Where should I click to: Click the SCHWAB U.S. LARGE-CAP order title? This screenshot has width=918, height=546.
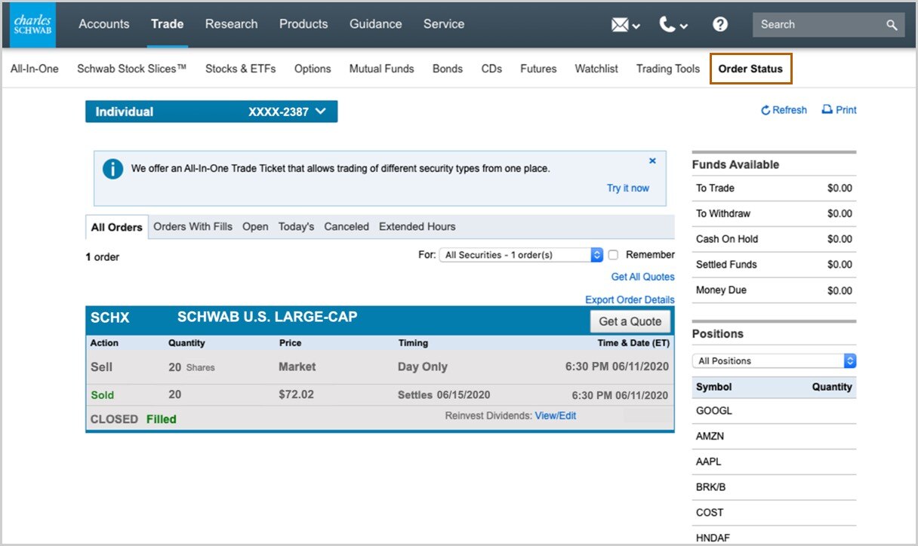tap(267, 317)
